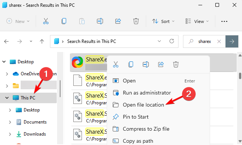Select Copy as path menu entry
Viewport: 242px width, 145px height.
tap(138, 141)
